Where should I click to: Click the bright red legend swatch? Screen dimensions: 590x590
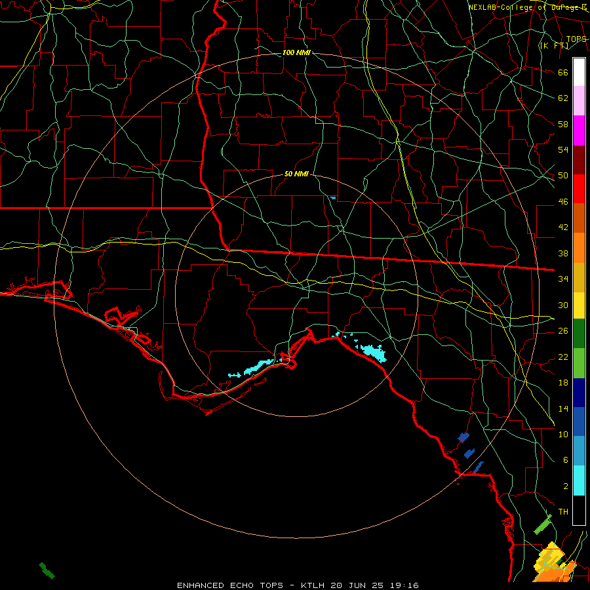[x=579, y=189]
